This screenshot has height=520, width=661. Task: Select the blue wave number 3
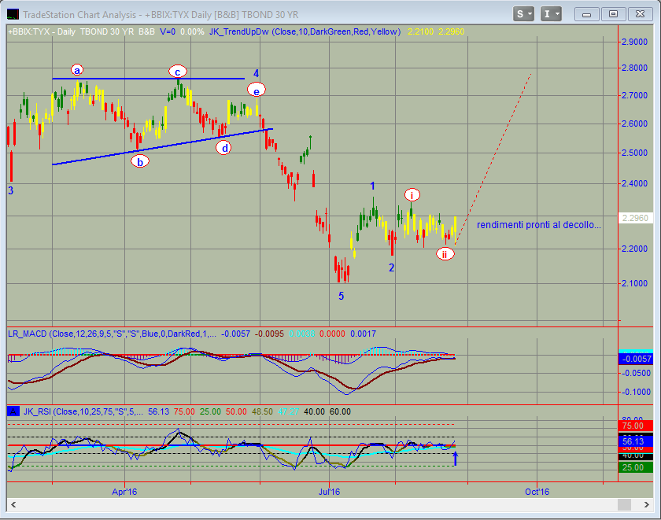(11, 191)
